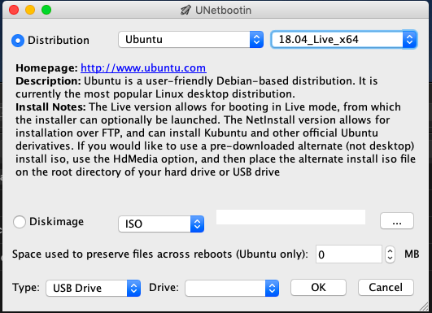Select the Diskimage radio button

click(x=20, y=222)
